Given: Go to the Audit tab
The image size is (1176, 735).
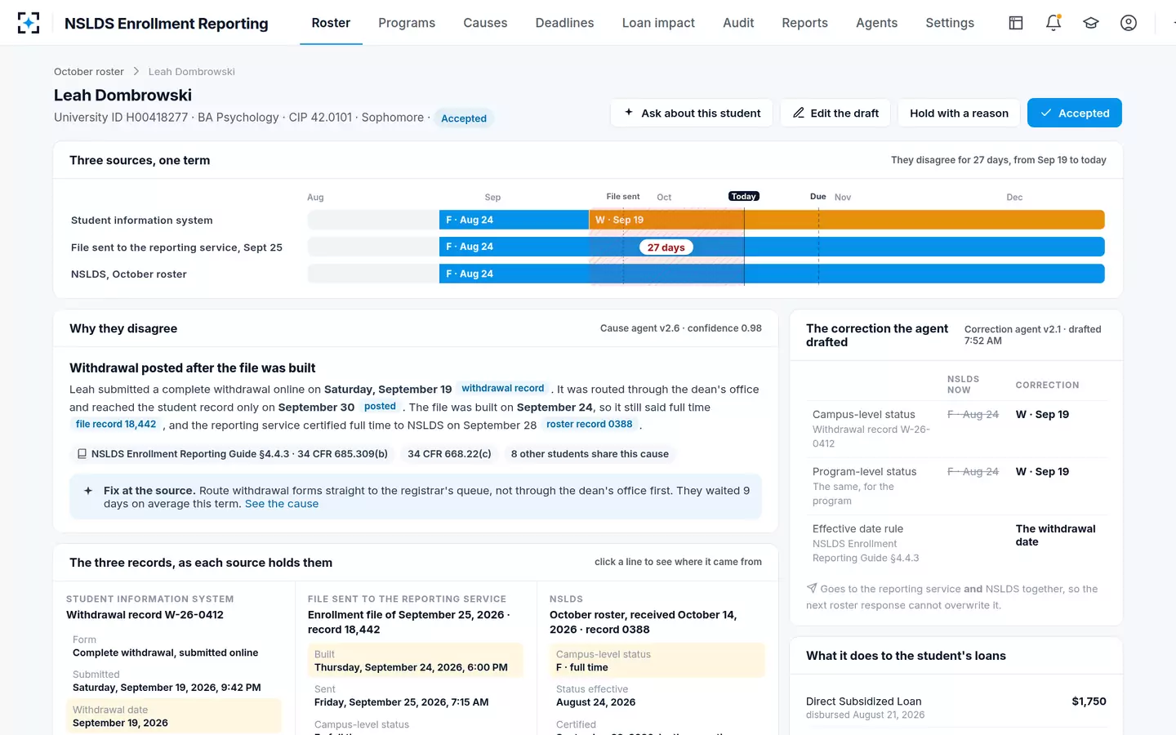Looking at the screenshot, I should [738, 23].
